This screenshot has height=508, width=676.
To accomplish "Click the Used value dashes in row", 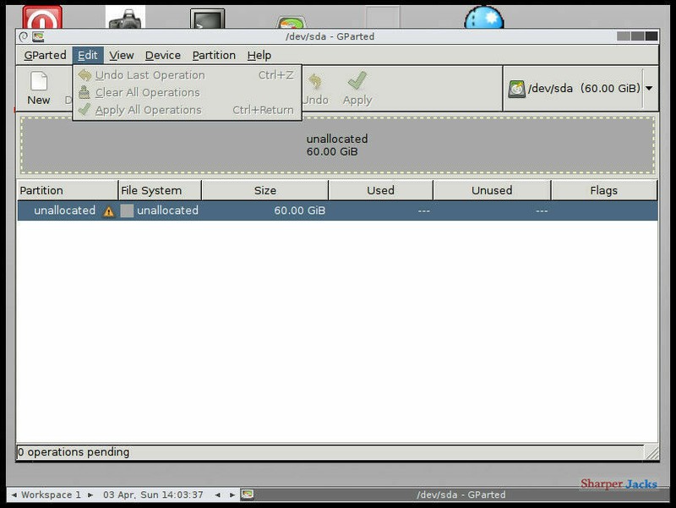I will coord(424,210).
